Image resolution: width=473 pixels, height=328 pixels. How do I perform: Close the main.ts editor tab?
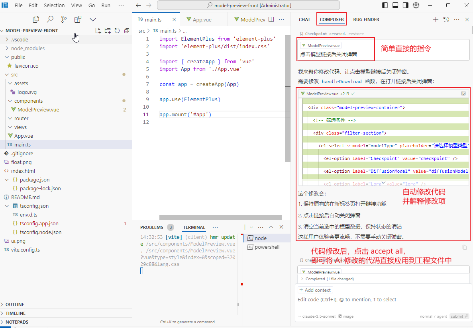point(174,19)
